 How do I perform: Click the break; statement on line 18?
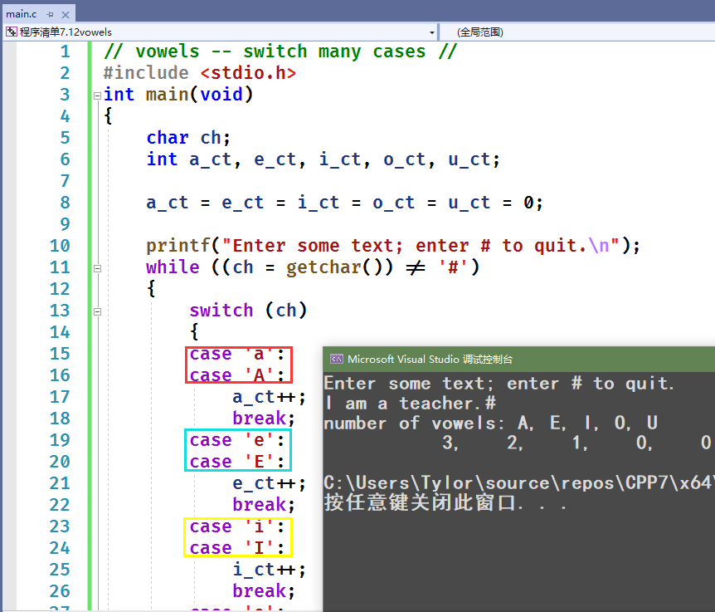[x=264, y=419]
